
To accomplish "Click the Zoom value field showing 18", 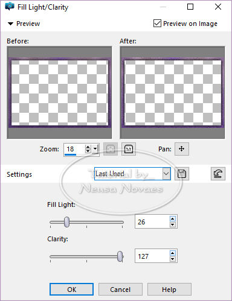I will coord(74,149).
